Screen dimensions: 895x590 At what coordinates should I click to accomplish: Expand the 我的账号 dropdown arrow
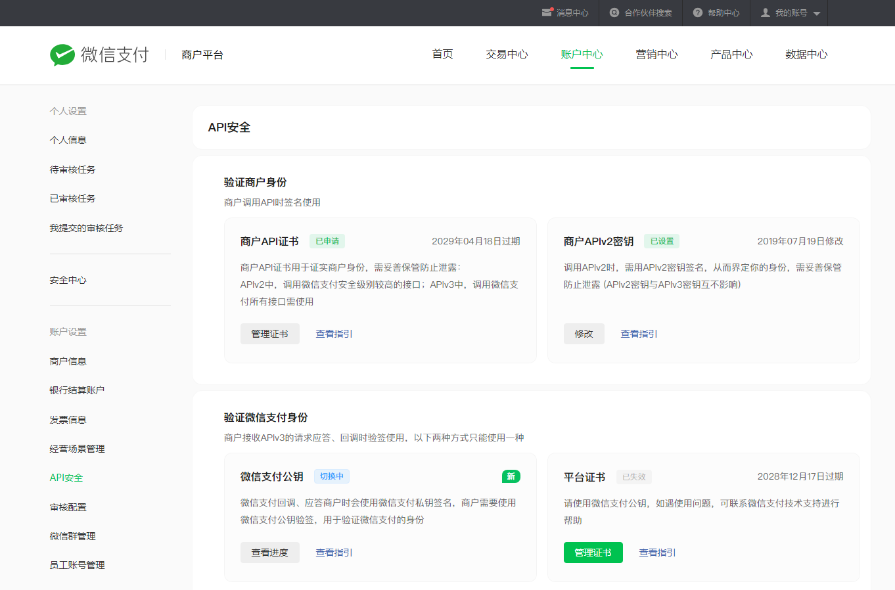point(817,13)
